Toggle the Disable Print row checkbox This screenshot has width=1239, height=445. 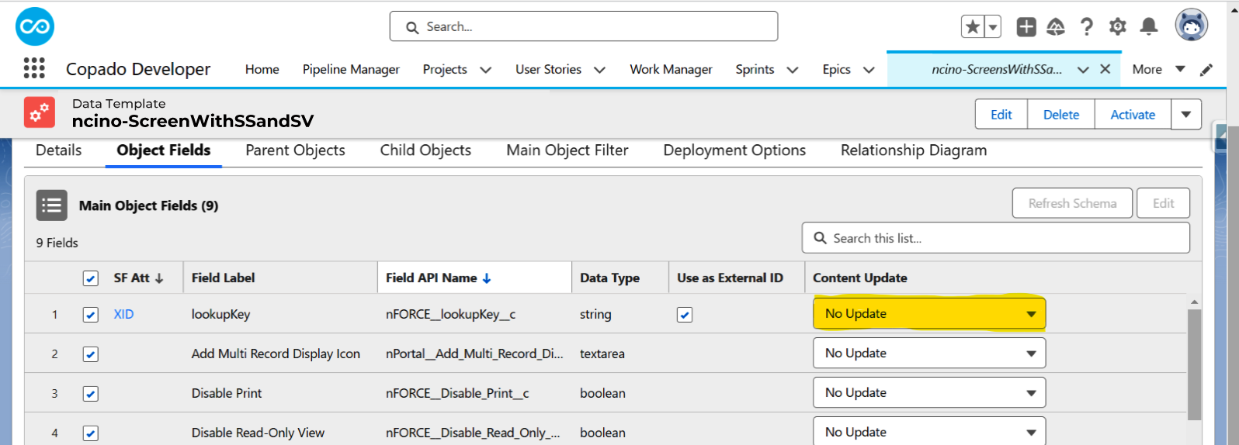click(91, 394)
